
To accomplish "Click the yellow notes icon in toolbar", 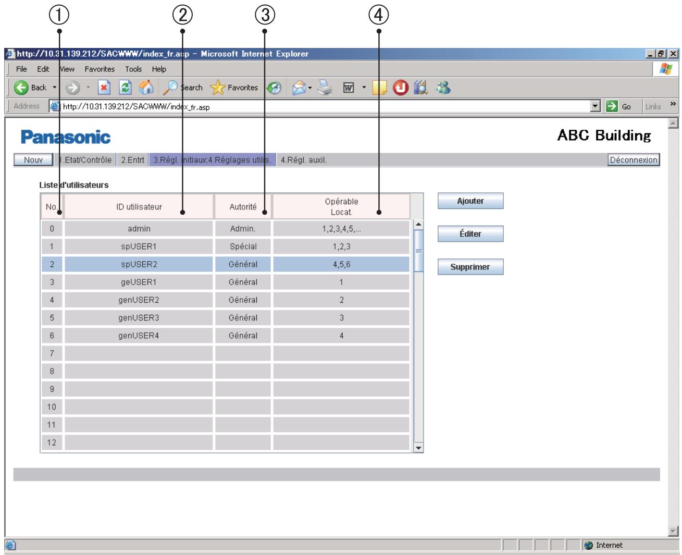I will tap(379, 88).
